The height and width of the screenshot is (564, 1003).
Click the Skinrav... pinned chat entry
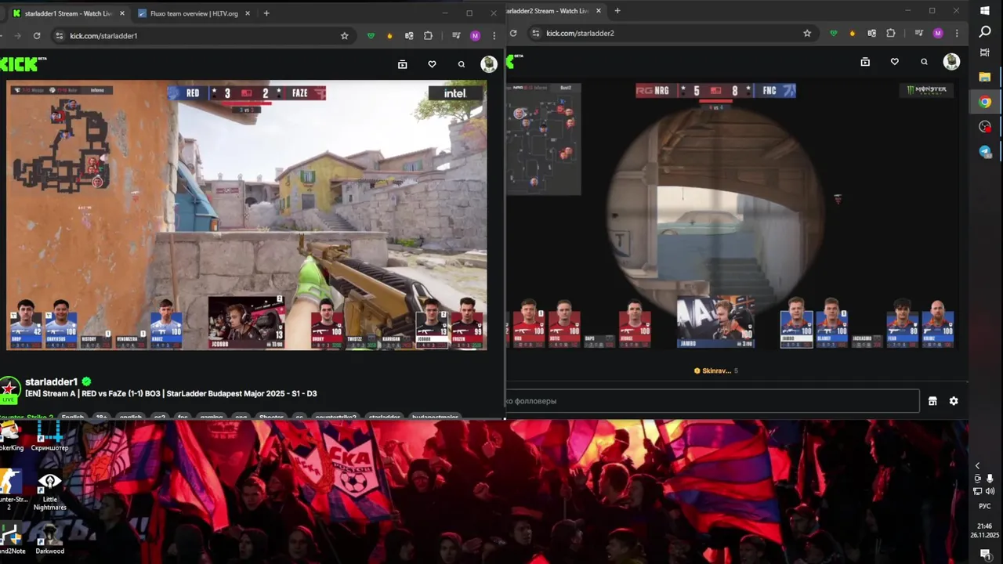click(x=716, y=371)
